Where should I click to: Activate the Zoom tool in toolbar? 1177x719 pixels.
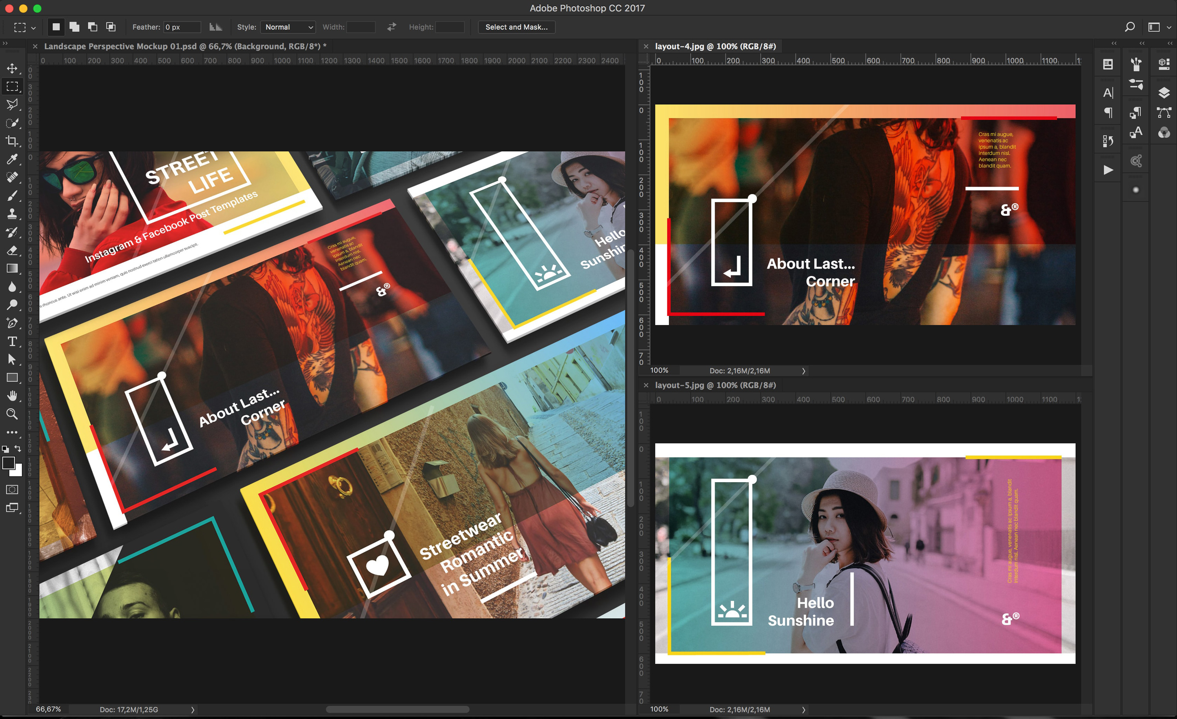coord(12,414)
